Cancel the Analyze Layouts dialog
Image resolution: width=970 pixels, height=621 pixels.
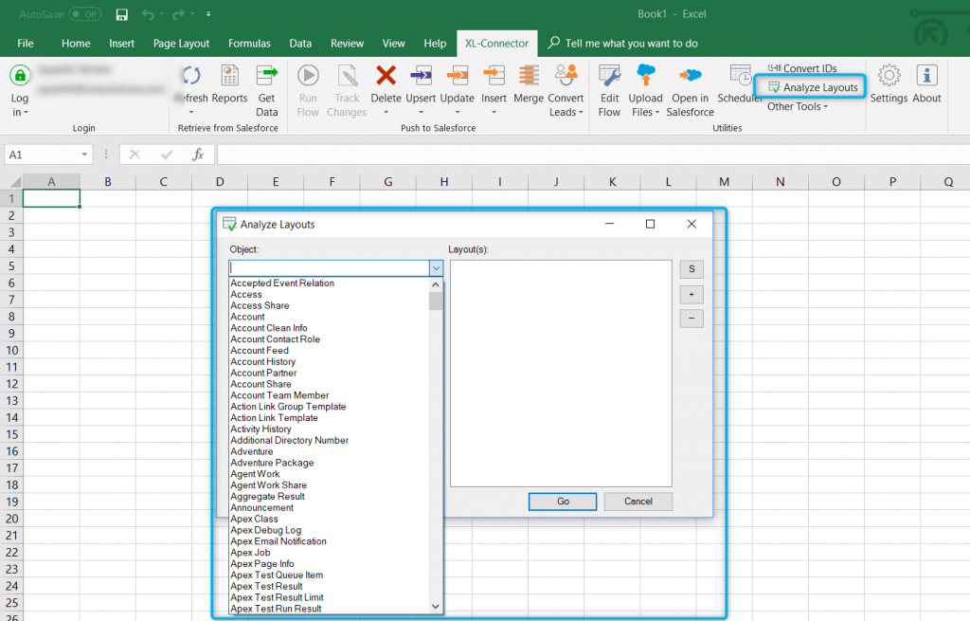tap(638, 501)
